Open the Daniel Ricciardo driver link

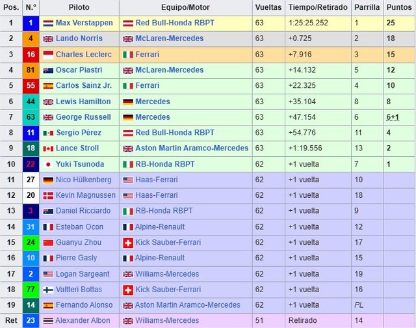83,211
